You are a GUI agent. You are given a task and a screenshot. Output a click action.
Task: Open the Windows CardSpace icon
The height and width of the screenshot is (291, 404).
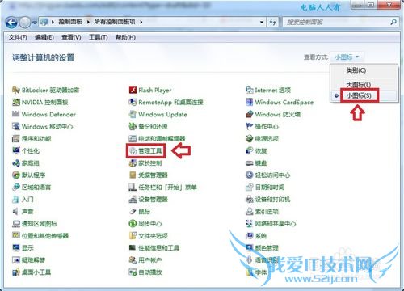pyautogui.click(x=250, y=102)
